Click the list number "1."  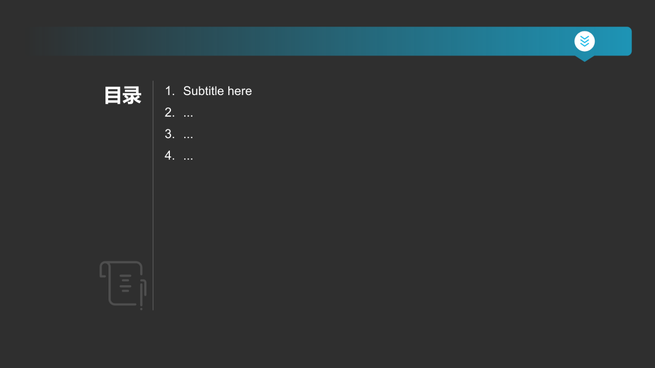(x=170, y=91)
